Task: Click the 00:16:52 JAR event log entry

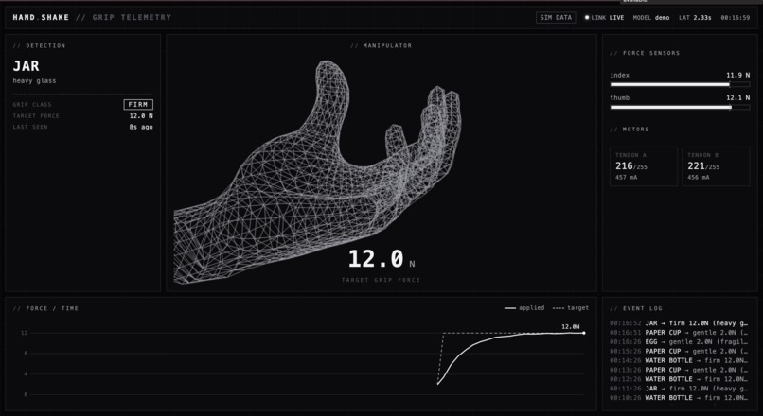Action: click(x=679, y=323)
